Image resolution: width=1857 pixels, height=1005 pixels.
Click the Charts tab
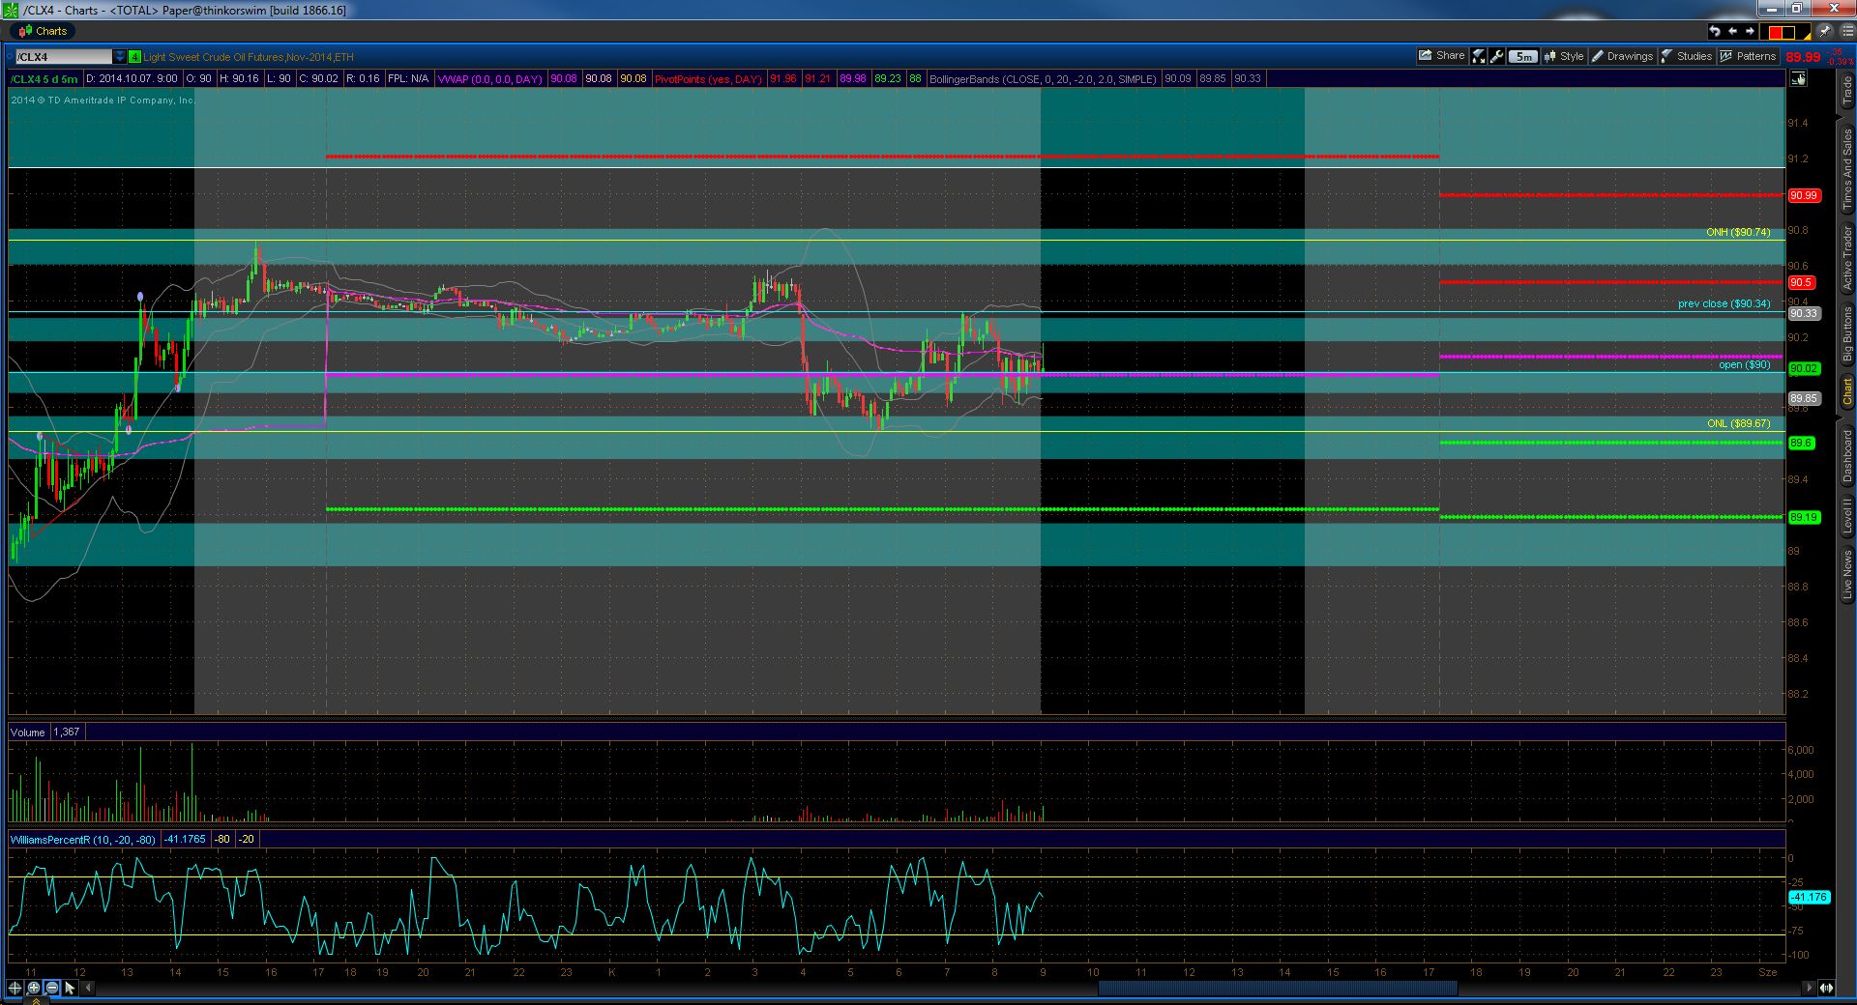pos(43,31)
